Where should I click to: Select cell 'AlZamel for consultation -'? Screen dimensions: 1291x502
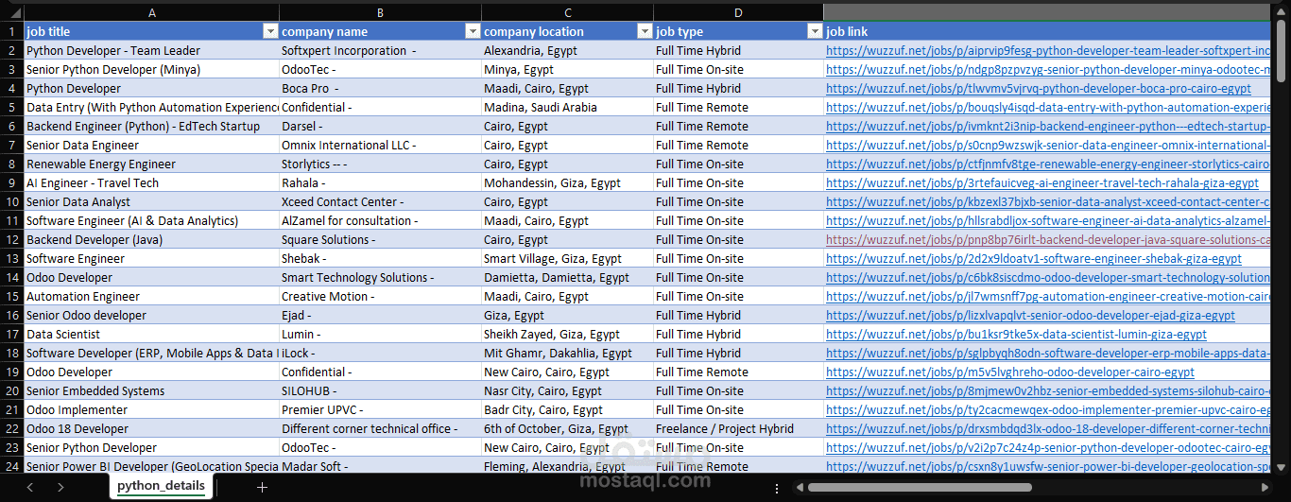[x=380, y=220]
